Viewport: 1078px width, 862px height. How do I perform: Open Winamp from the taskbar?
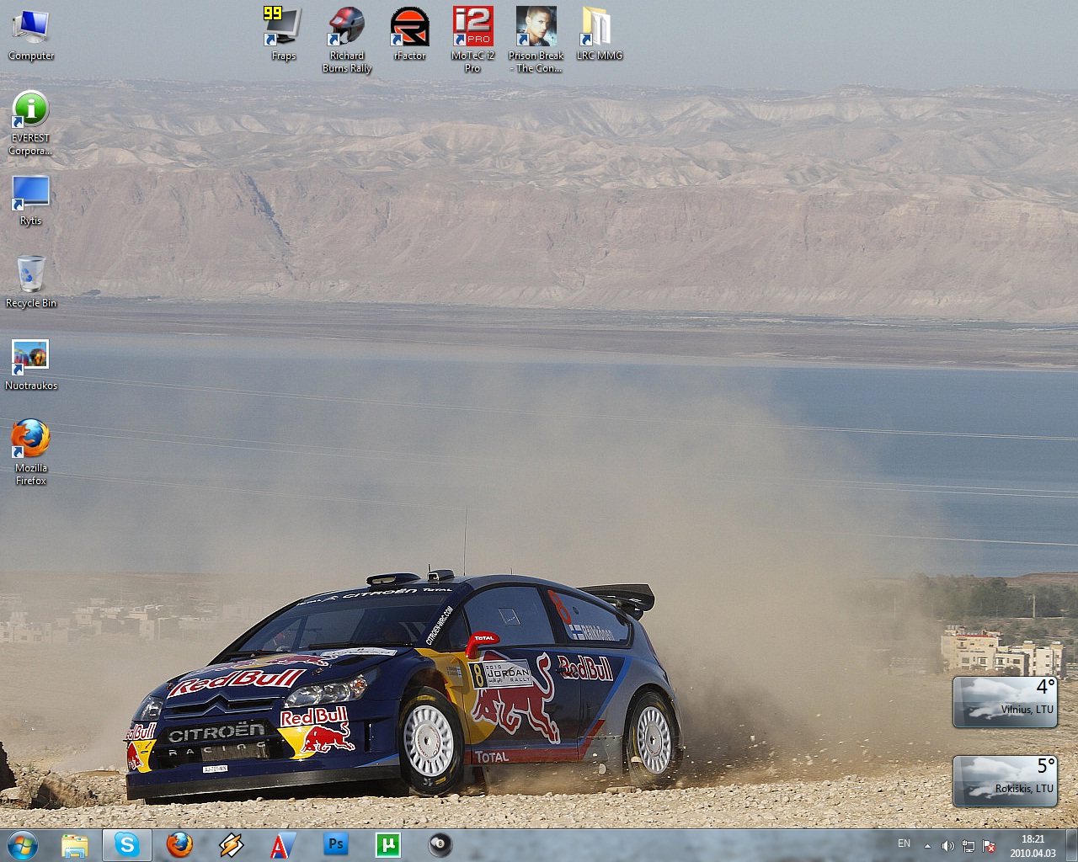231,845
